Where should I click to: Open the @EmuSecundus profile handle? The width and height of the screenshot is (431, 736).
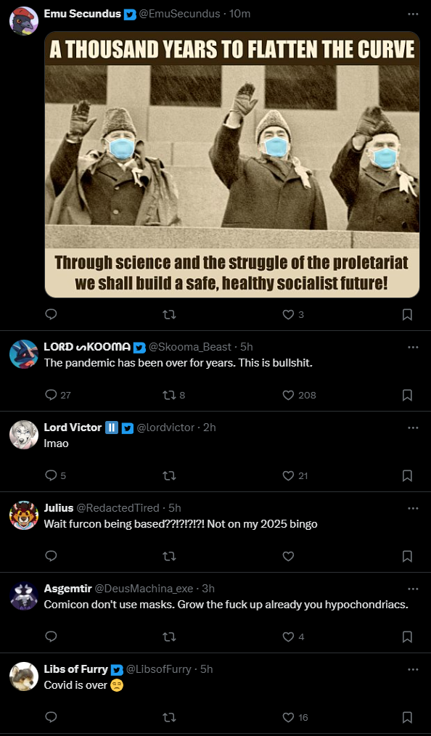click(x=180, y=14)
